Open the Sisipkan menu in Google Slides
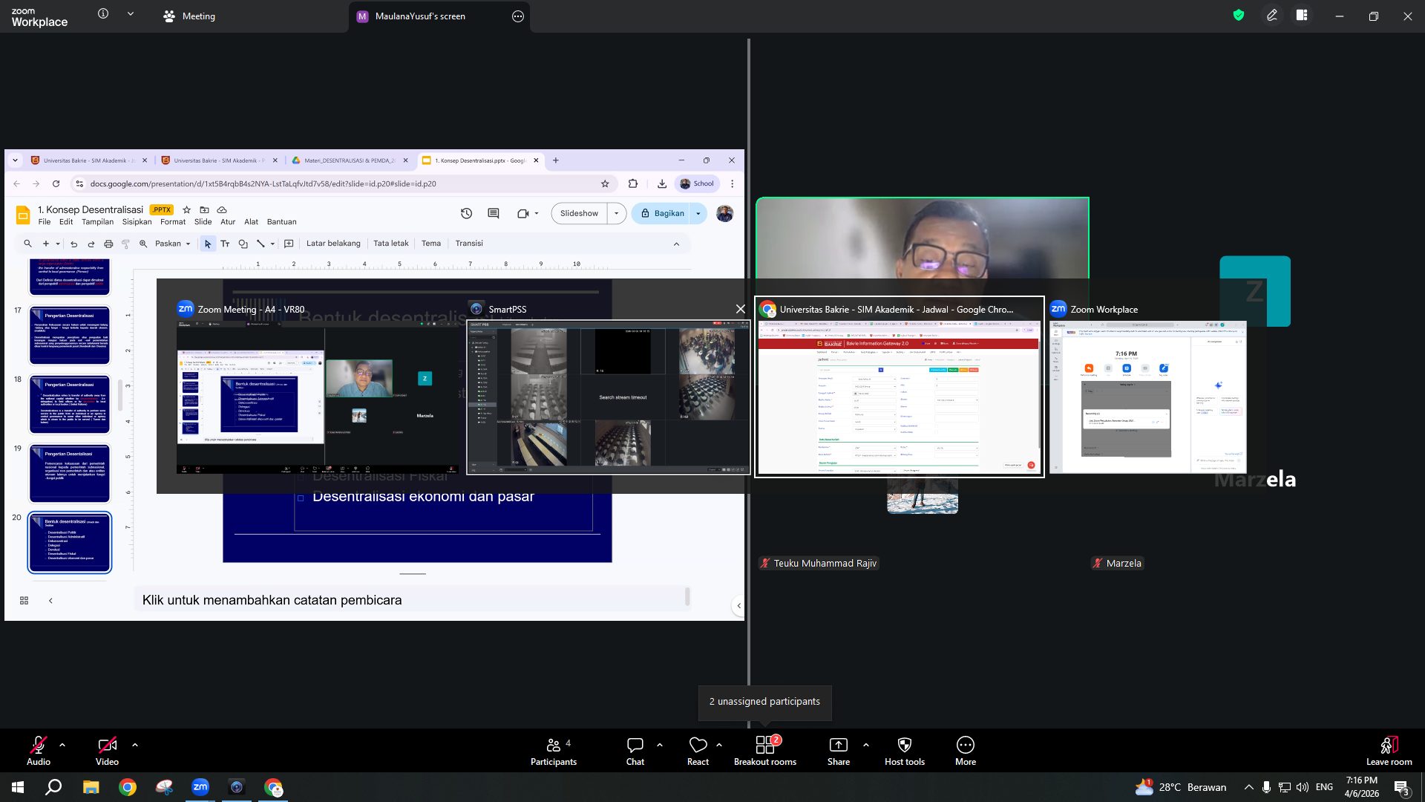1425x802 pixels. tap(137, 222)
